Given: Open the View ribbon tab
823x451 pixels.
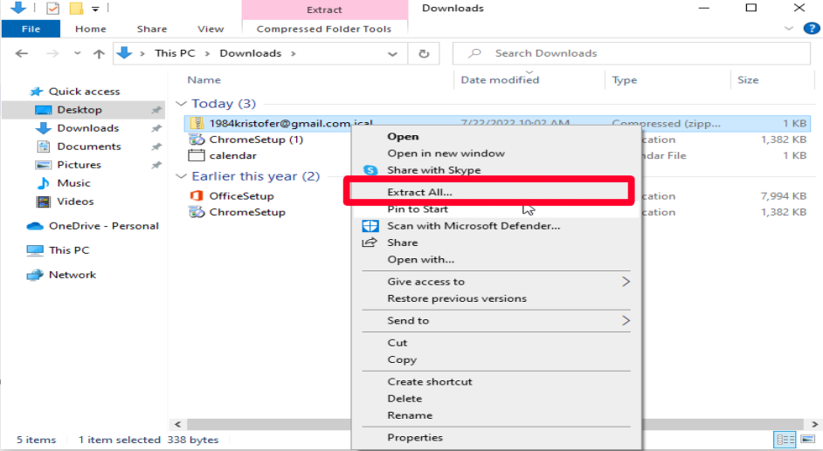Looking at the screenshot, I should [211, 29].
